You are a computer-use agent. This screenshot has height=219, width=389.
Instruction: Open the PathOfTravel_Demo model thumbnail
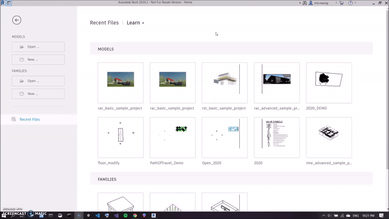click(x=172, y=137)
